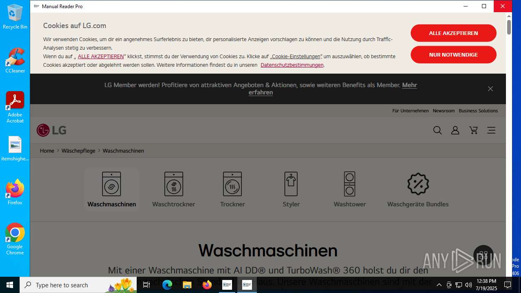Click Waschmaschinen in breadcrumb
The height and width of the screenshot is (293, 521).
pyautogui.click(x=123, y=151)
